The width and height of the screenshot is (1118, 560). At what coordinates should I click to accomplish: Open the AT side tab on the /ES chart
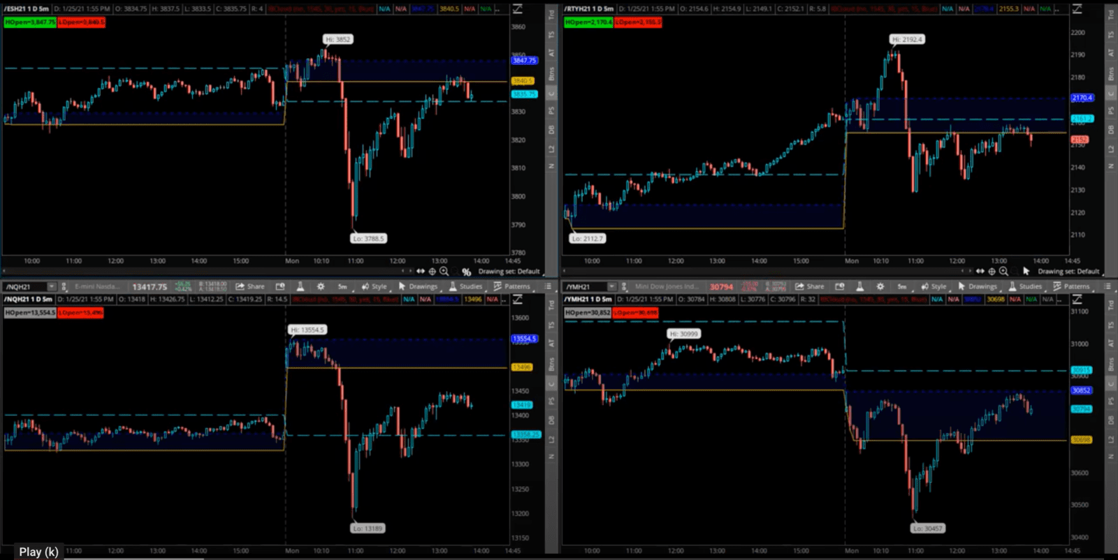pos(551,53)
